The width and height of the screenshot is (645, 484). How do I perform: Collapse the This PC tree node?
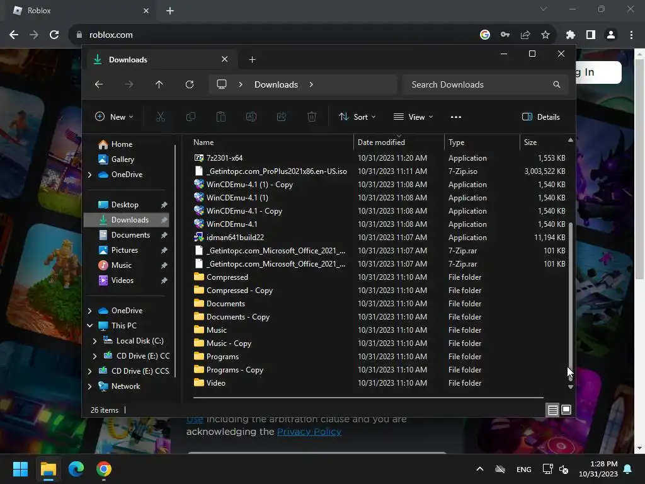[x=89, y=326]
